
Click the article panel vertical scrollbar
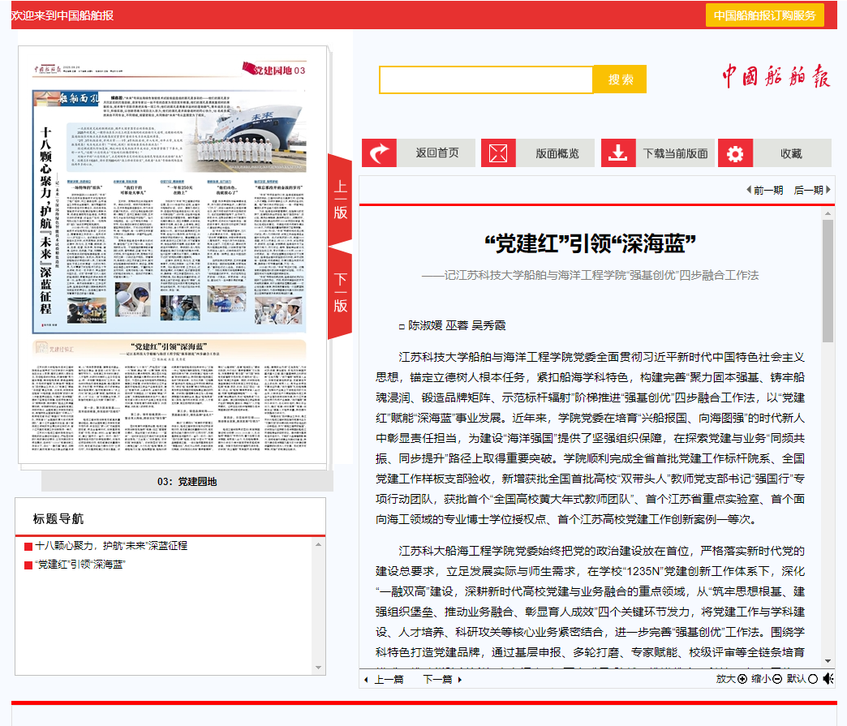click(x=828, y=438)
